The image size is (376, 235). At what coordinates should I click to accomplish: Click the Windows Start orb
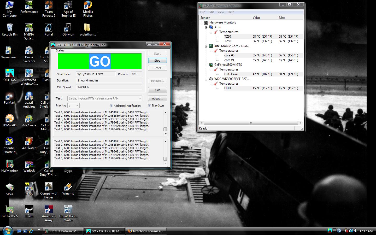pos(7,231)
